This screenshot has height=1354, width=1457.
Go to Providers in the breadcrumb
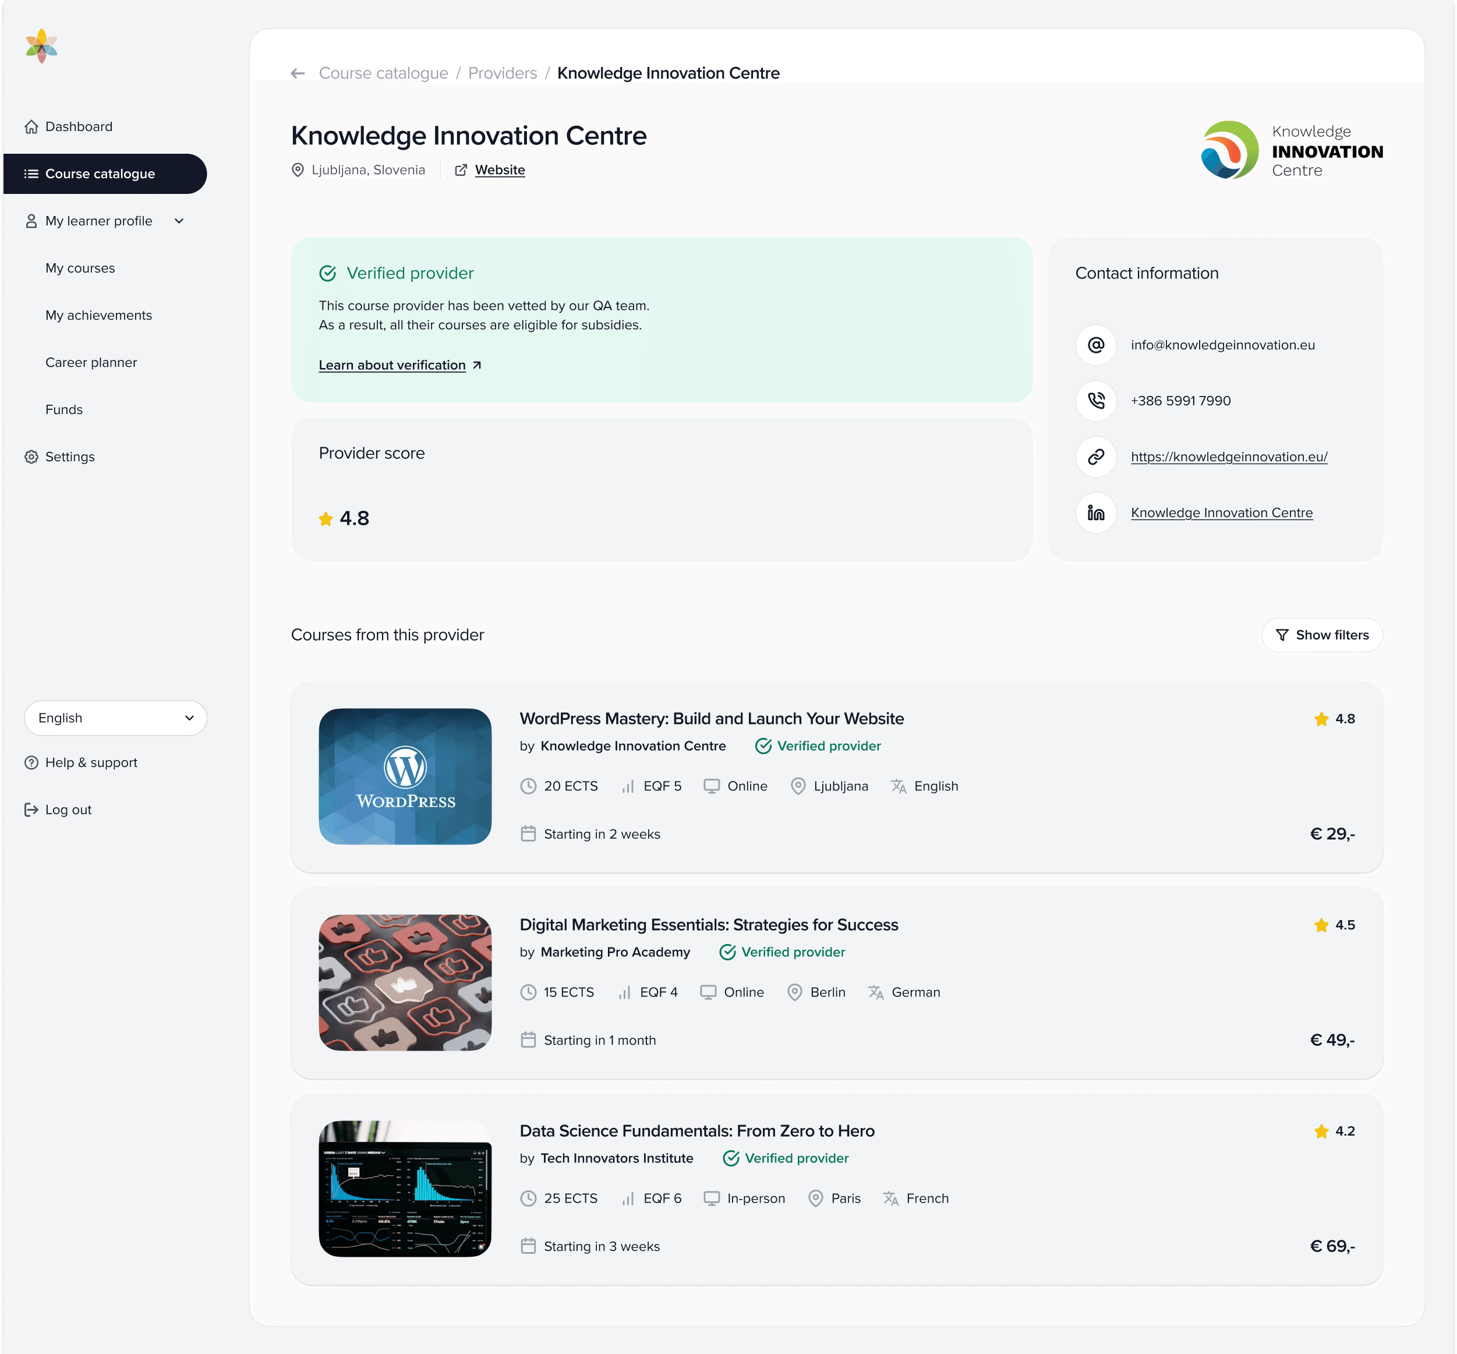click(x=502, y=73)
